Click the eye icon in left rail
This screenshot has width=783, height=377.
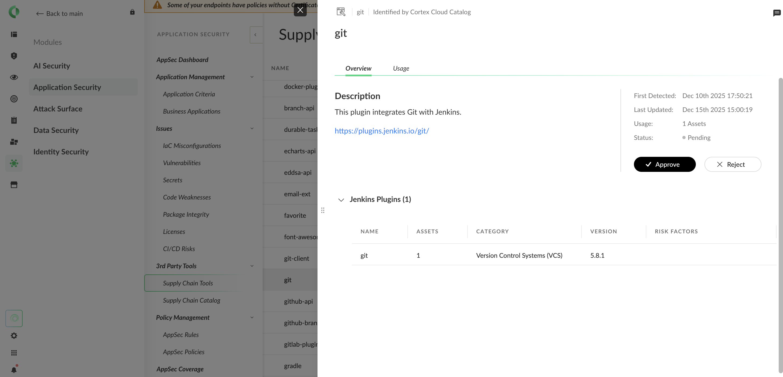[x=14, y=77]
